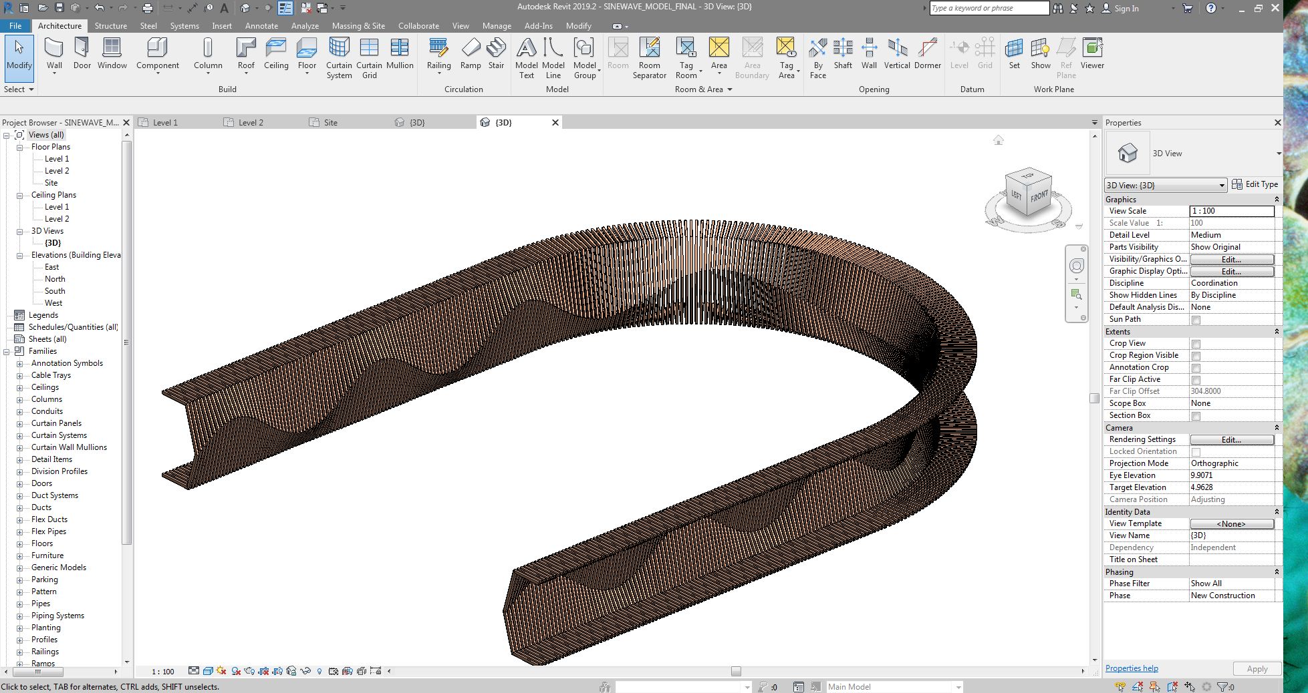
Task: Click the Model Text tool
Action: 526,57
